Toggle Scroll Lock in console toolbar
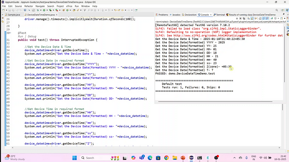This screenshot has width=289, height=162. (252, 18)
